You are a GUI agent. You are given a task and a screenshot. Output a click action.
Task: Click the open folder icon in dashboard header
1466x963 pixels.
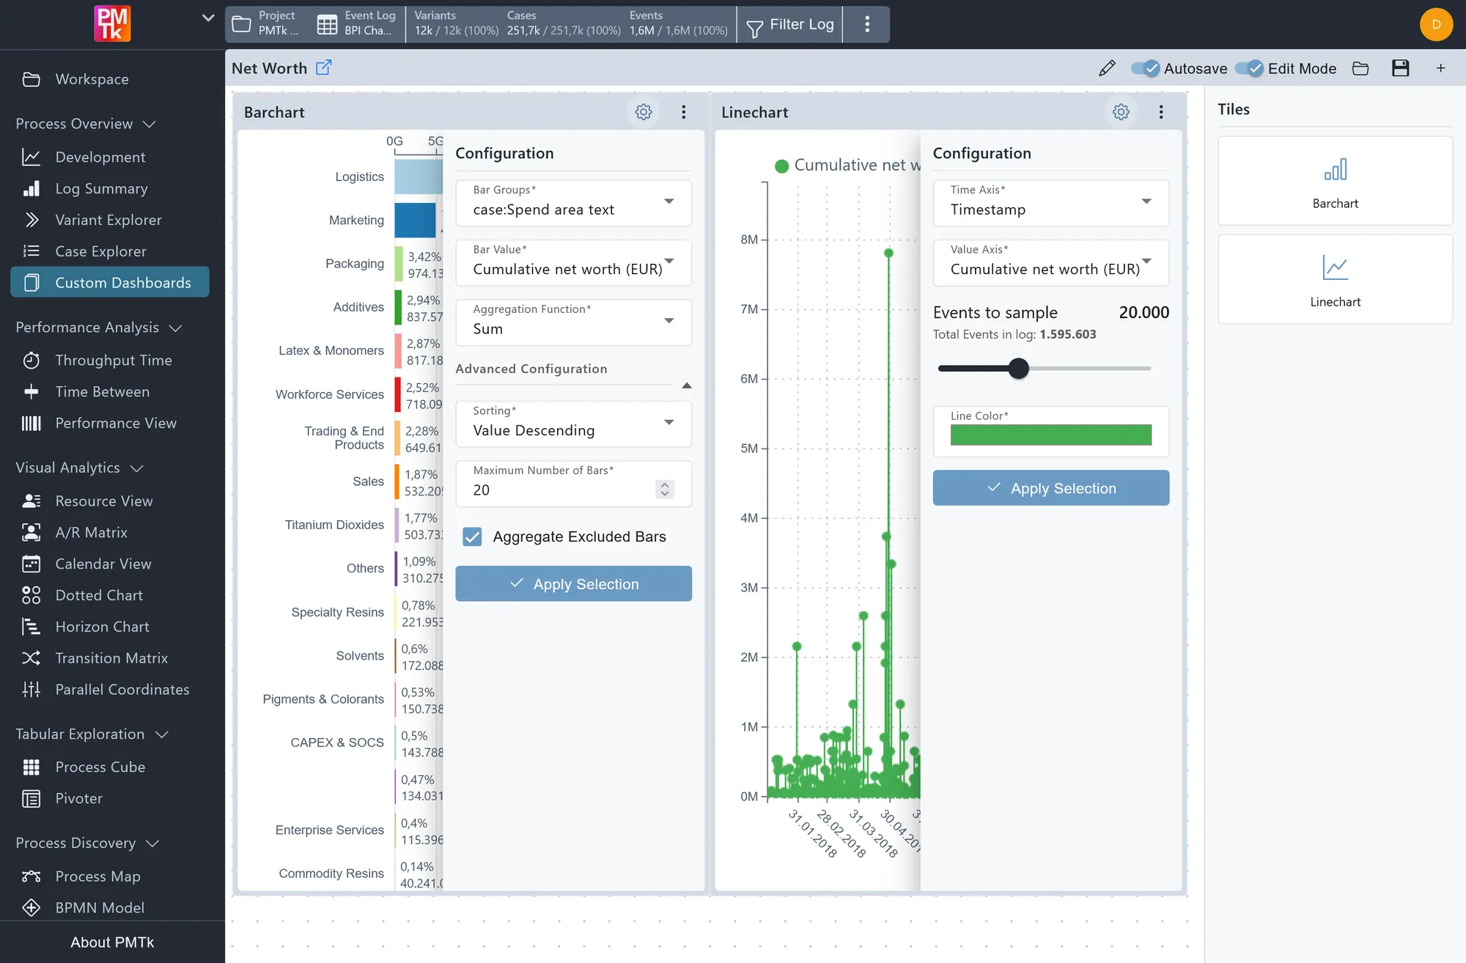[1360, 68]
